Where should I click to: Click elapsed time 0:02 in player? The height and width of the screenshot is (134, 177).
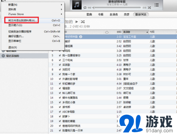(x=90, y=8)
